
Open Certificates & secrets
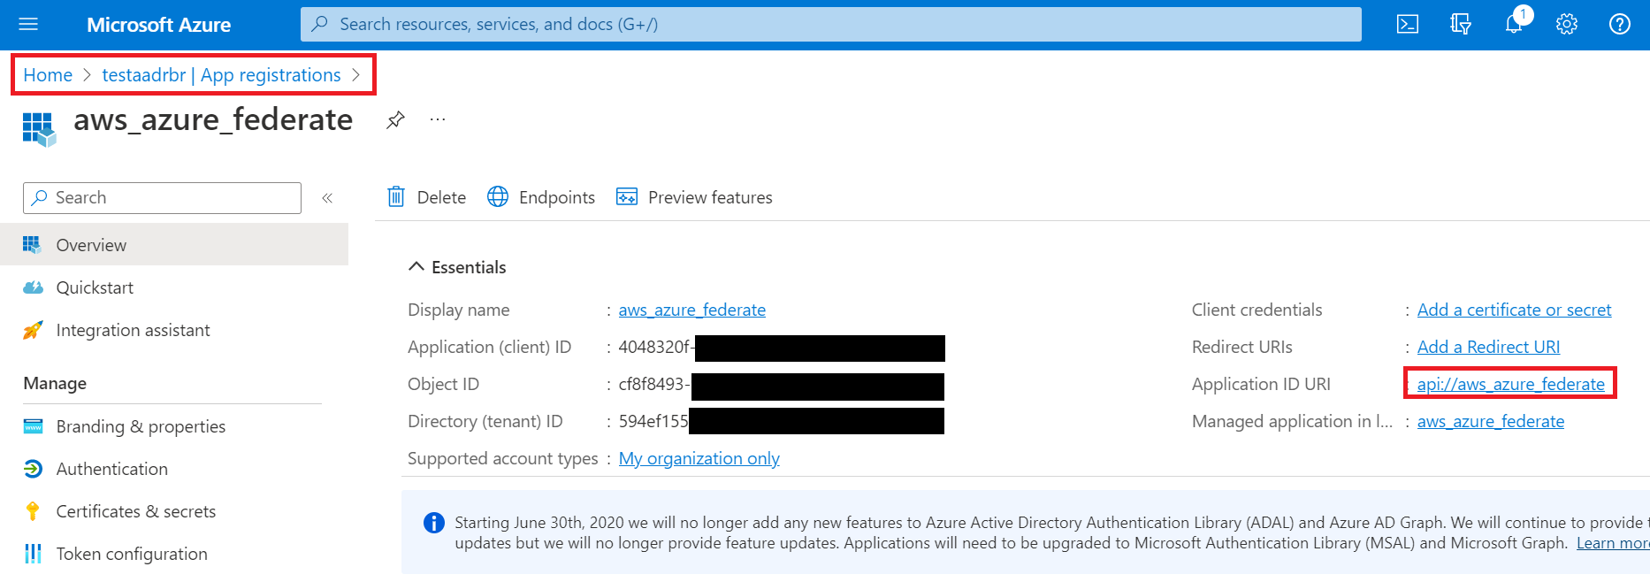point(135,511)
